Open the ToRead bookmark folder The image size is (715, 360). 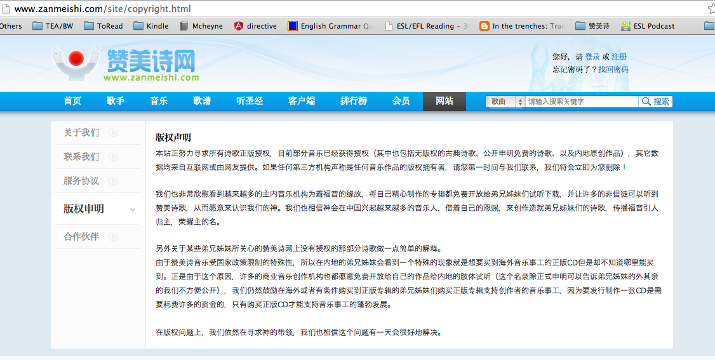click(104, 26)
